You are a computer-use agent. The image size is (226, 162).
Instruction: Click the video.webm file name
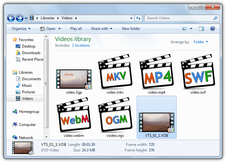(74, 136)
